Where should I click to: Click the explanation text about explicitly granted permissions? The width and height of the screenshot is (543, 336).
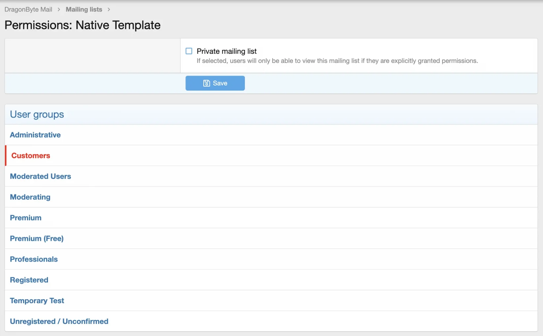point(337,61)
